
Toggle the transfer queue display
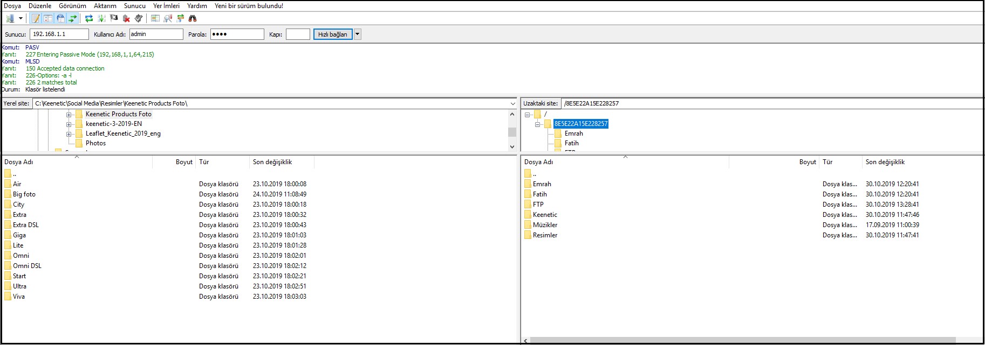coord(73,18)
